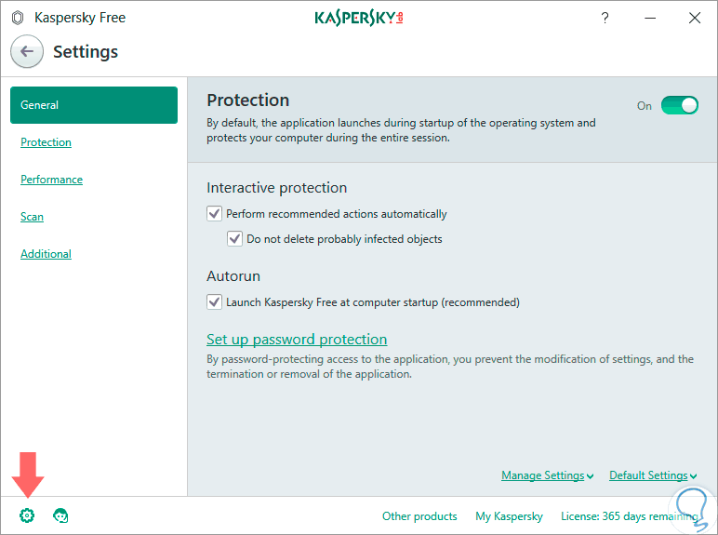This screenshot has width=718, height=535.
Task: Click the Set up password protection link
Action: pyautogui.click(x=297, y=340)
